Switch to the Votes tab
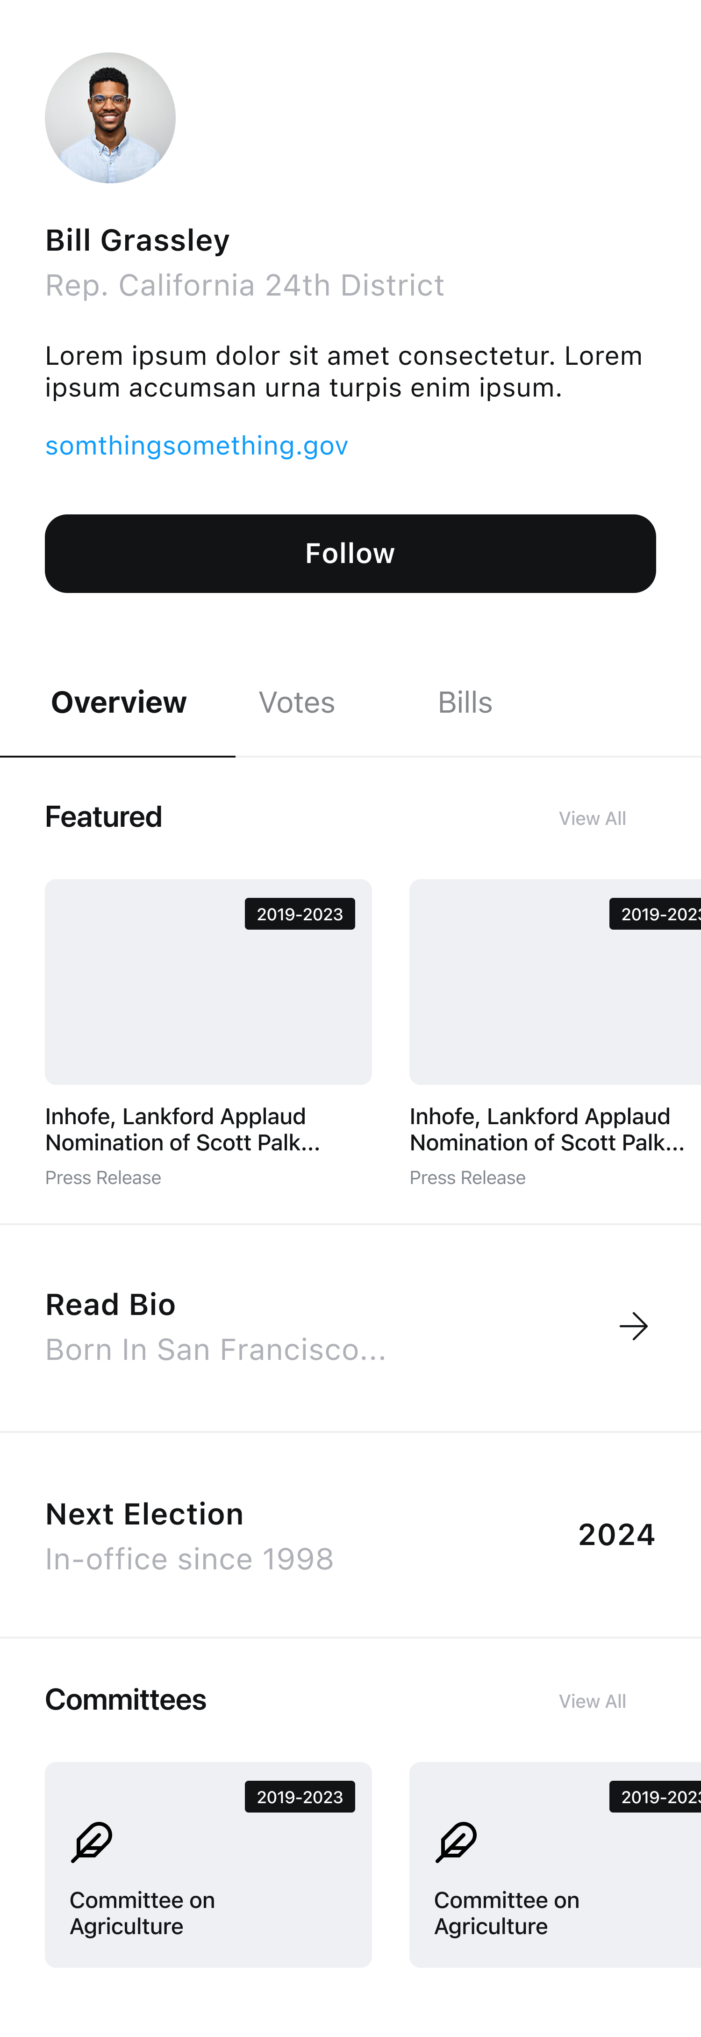The height and width of the screenshot is (2037, 701). 296,702
